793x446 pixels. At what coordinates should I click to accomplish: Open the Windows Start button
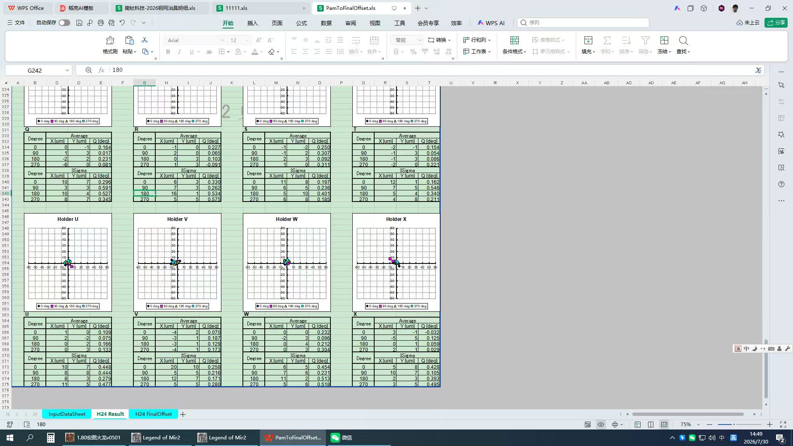(x=10, y=438)
